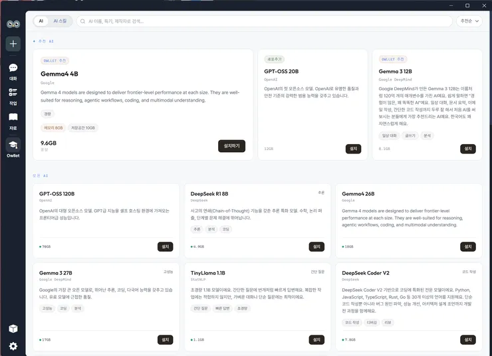Install GPT-OSS 120B

click(166, 246)
